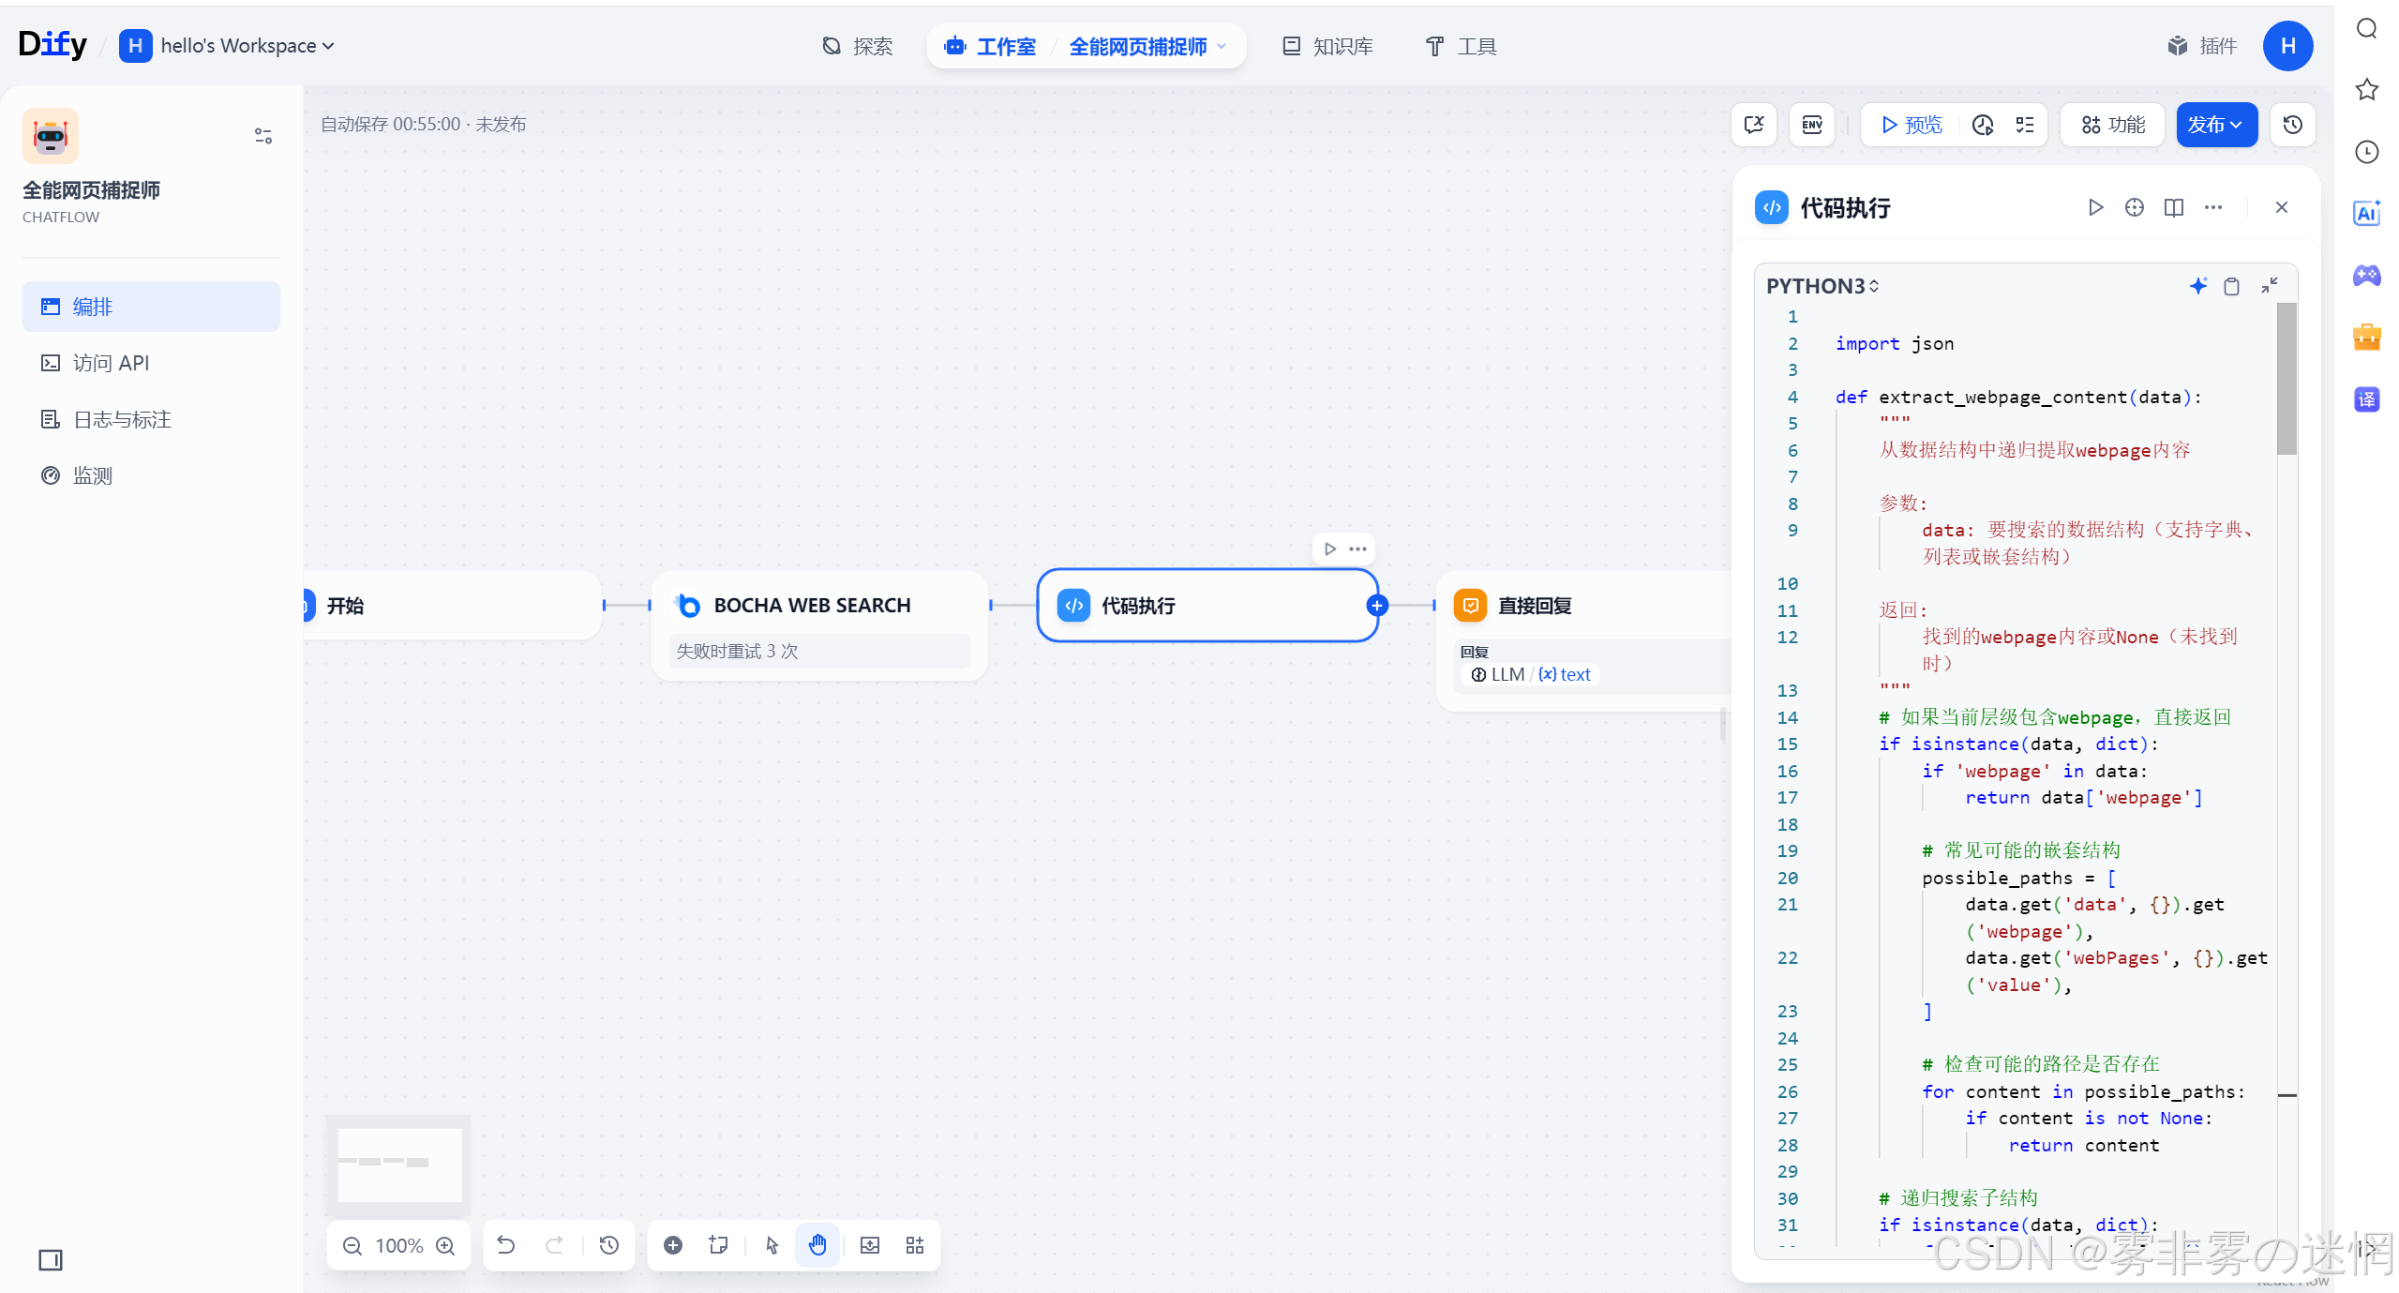Open the 发布 publish dropdown

click(x=2216, y=125)
